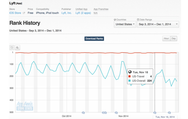Switch chart granularity to Day
The height and width of the screenshot is (119, 188).
(173, 39)
